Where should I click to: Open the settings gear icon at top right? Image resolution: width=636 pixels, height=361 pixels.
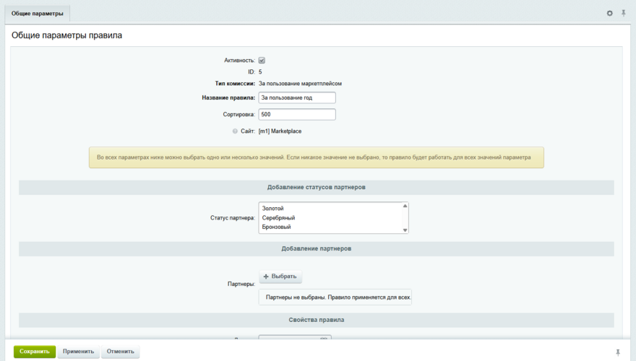[609, 13]
